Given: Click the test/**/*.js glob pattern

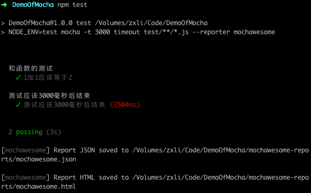Looking at the screenshot, I should click(166, 32).
